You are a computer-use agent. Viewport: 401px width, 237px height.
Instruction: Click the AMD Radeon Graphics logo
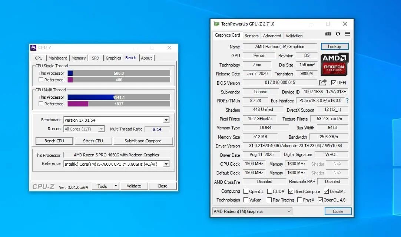click(334, 65)
